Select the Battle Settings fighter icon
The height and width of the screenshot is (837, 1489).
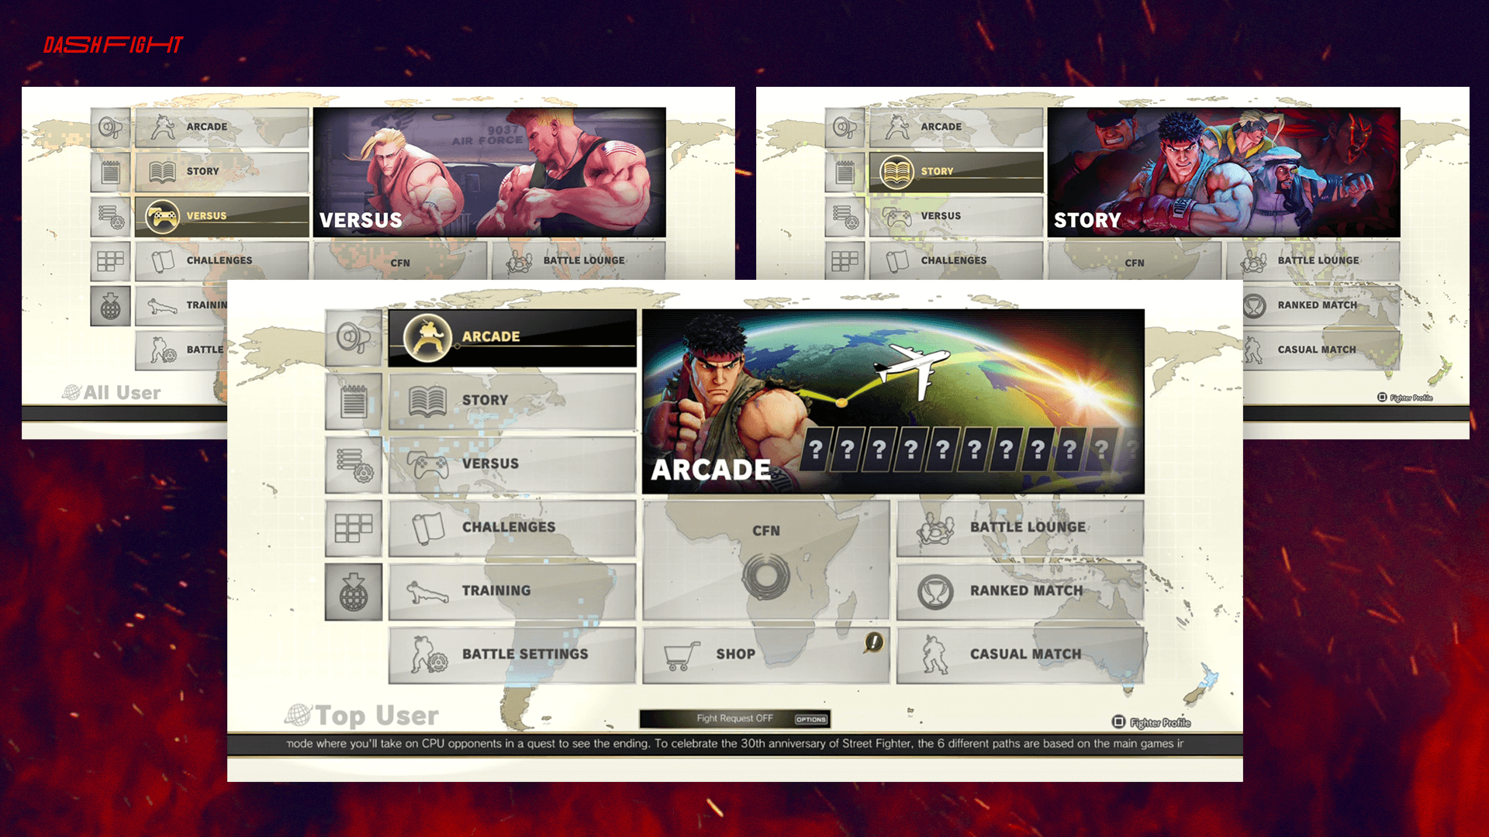click(x=427, y=652)
